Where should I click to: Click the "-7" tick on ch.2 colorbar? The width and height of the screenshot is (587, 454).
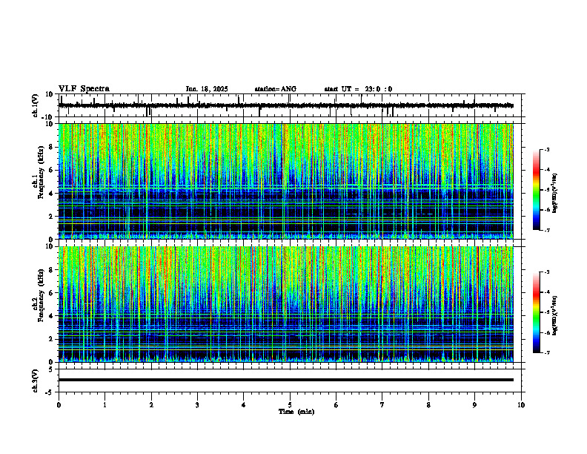(547, 353)
